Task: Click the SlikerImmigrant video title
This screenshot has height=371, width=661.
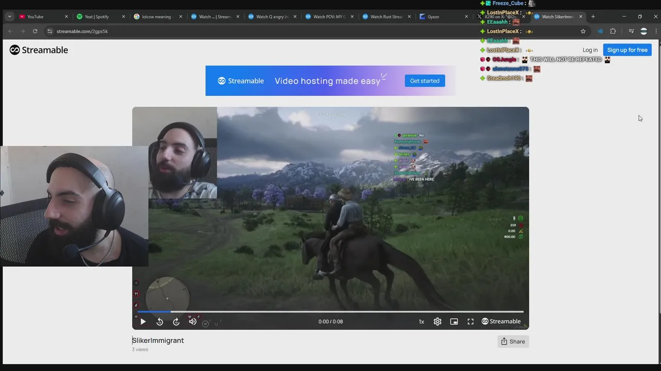Action: click(x=158, y=341)
